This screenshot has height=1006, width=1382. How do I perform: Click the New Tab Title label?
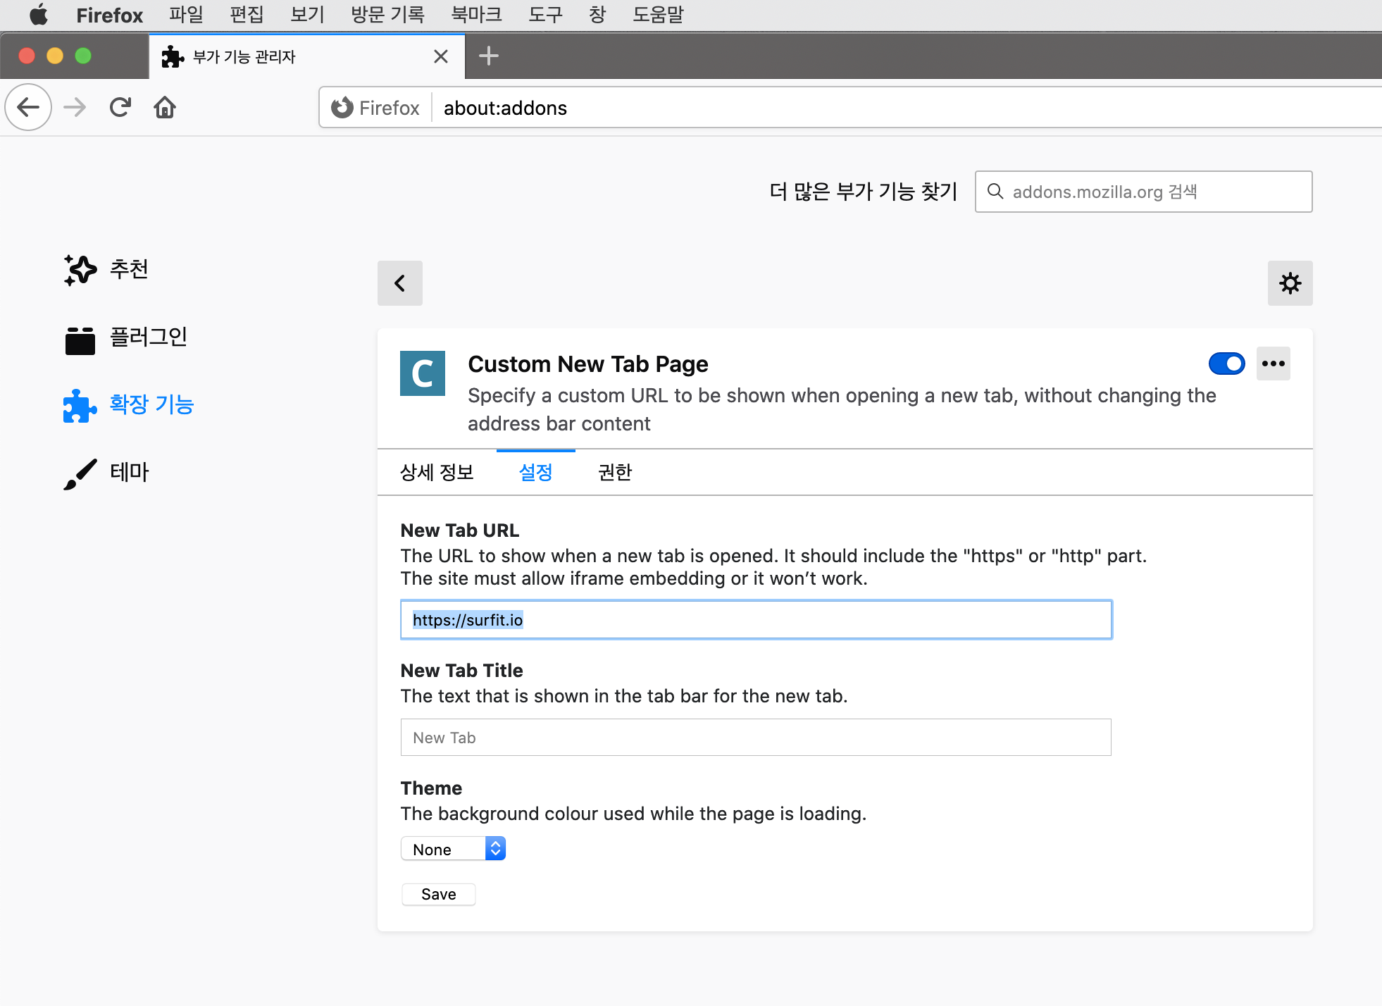coord(461,671)
